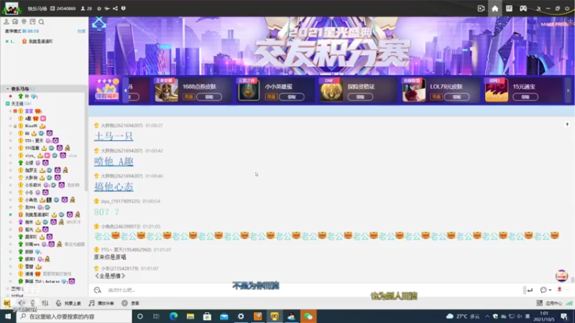Open the app center grid icon

pos(540,303)
